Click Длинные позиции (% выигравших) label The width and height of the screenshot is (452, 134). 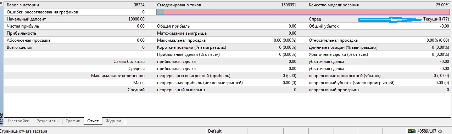click(343, 47)
